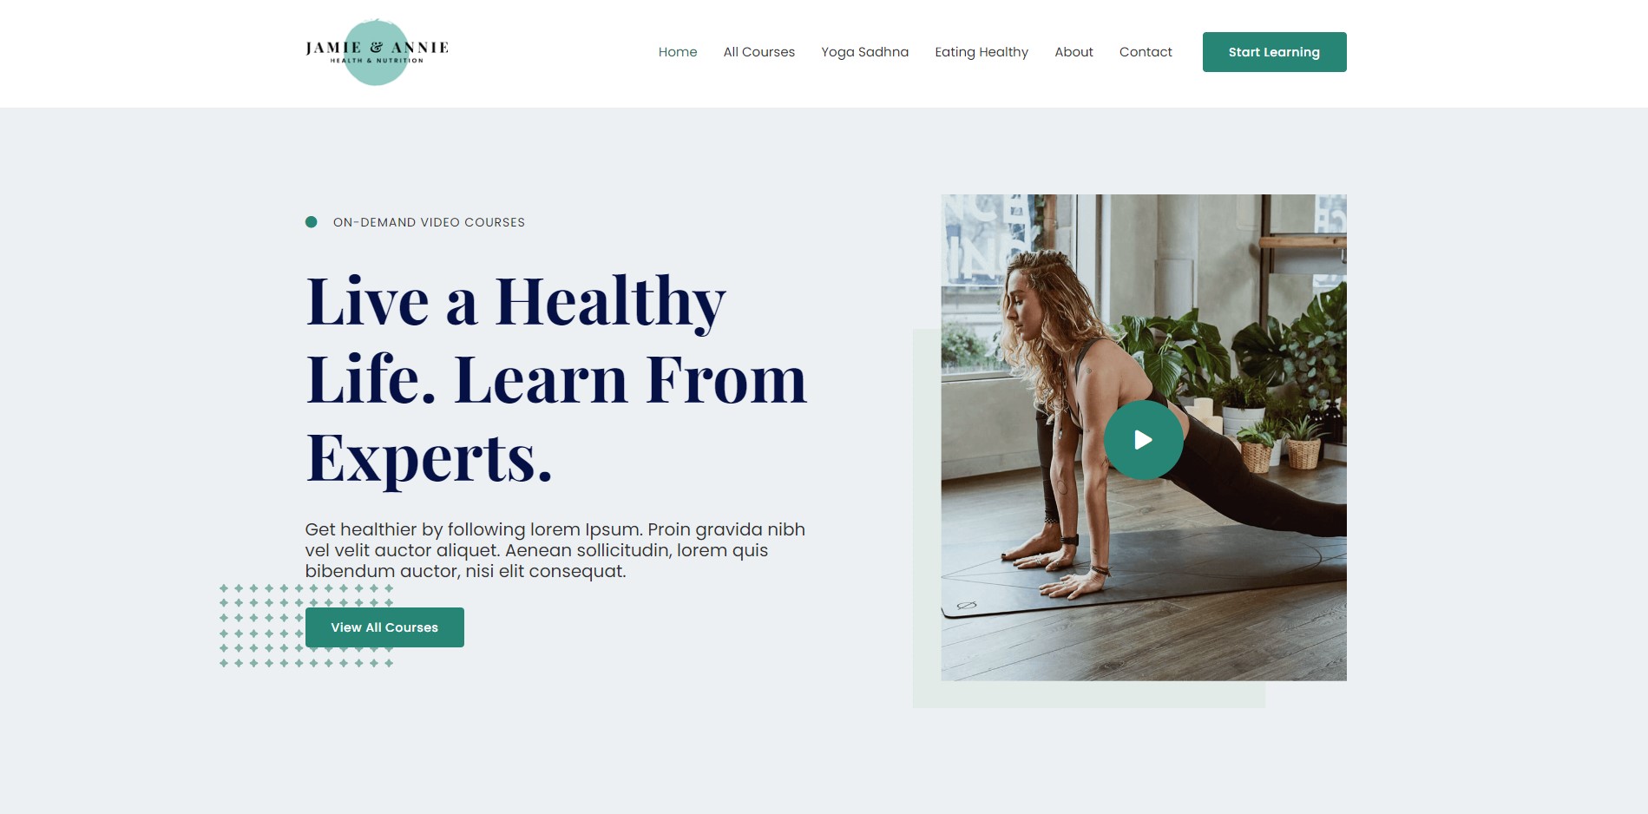The image size is (1648, 814).
Task: Click the Get healthier description paragraph
Action: [x=555, y=550]
